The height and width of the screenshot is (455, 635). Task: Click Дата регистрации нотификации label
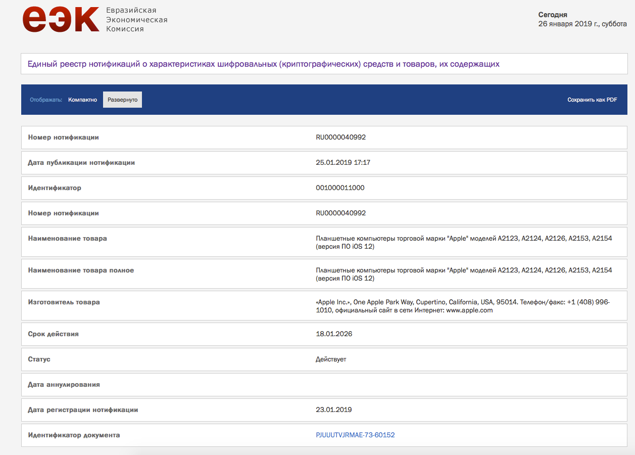coord(83,409)
